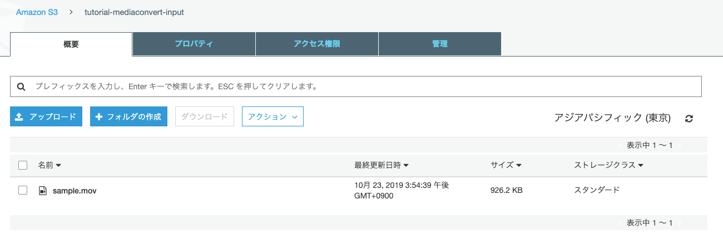
Task: Click the prefix search input field
Action: 356,86
